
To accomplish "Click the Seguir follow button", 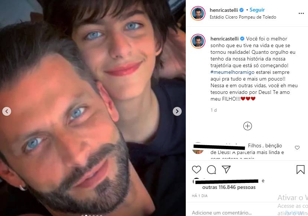I will coord(257,10).
